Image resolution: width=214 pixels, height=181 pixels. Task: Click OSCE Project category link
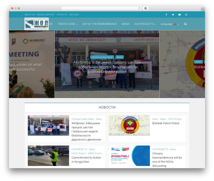175,119
